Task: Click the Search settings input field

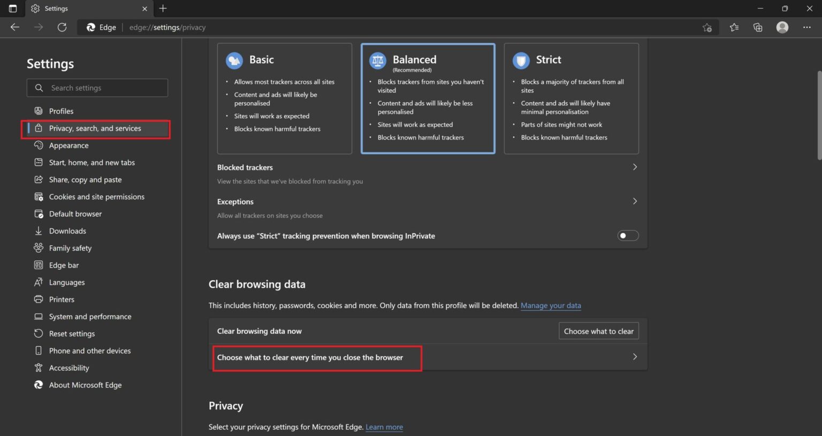Action: click(x=97, y=87)
